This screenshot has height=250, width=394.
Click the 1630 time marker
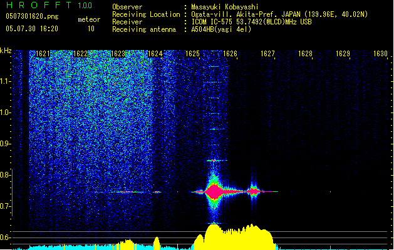pyautogui.click(x=380, y=54)
